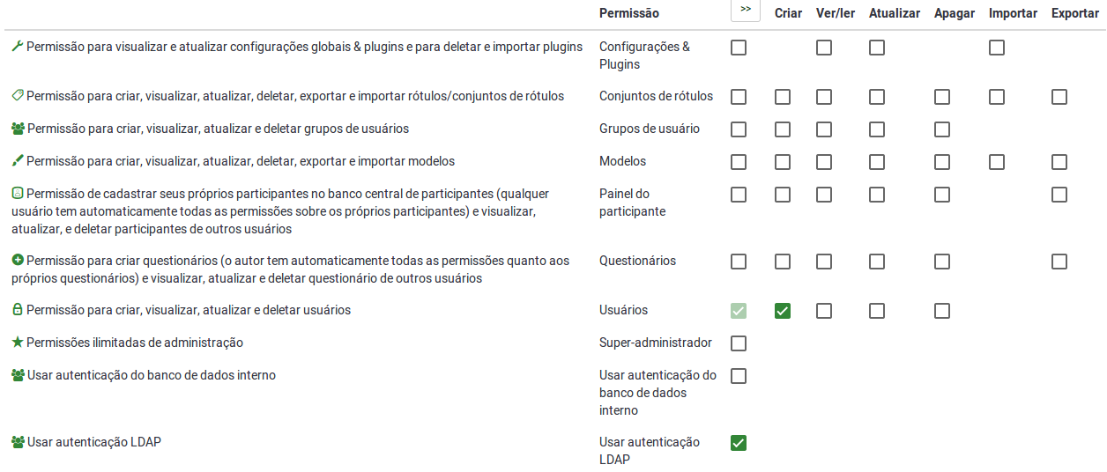
Task: Click the wrench icon for settings permission
Action: click(18, 47)
